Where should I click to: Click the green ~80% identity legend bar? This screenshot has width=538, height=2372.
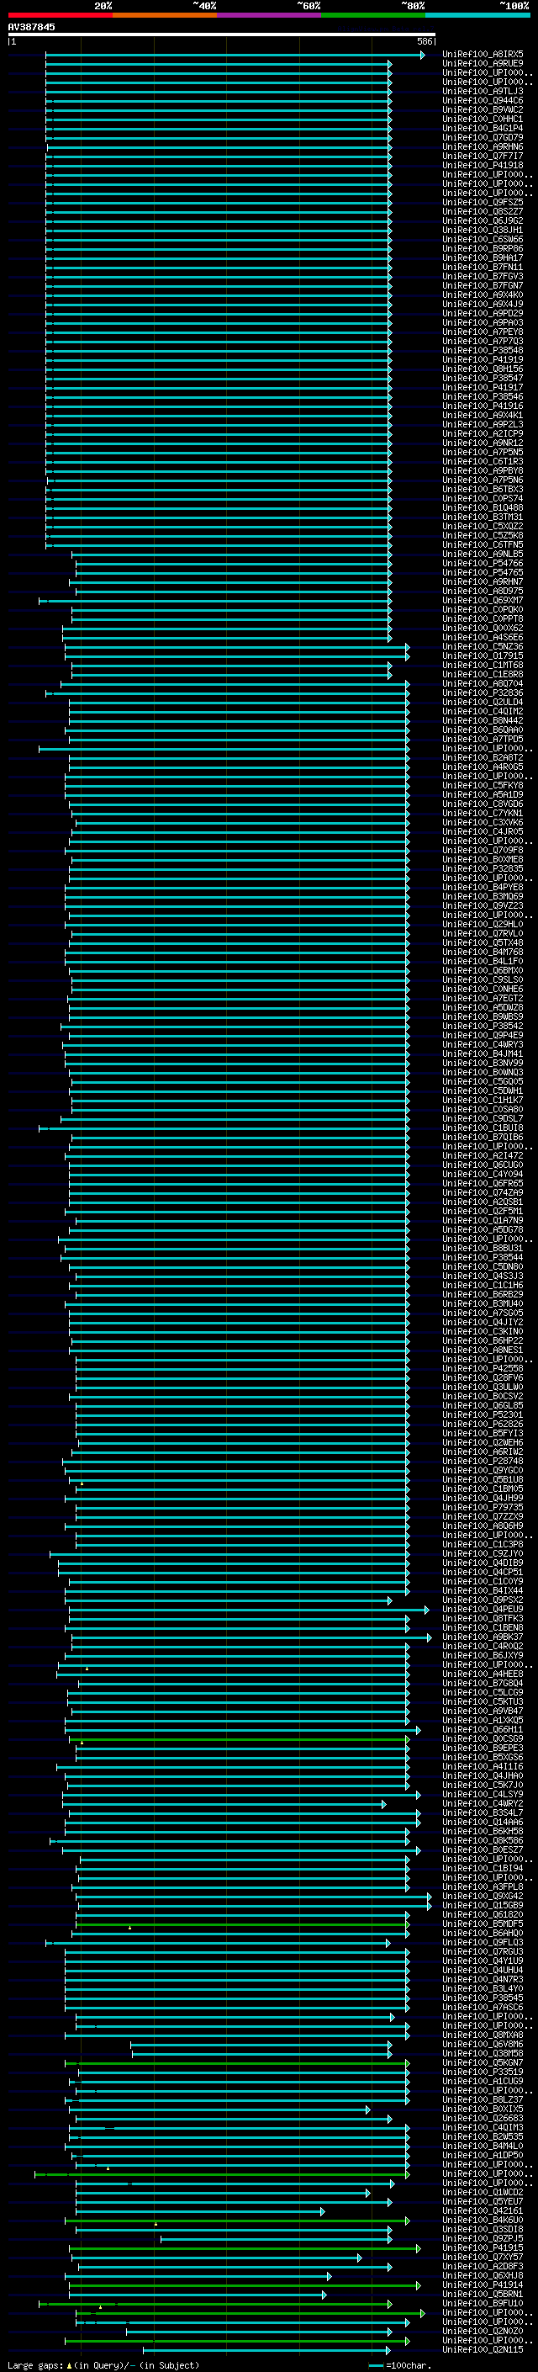(373, 15)
